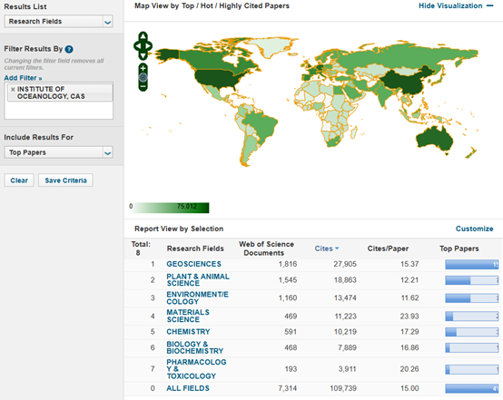Open the GEOSCIENCES research field
The image size is (503, 400).
193,264
